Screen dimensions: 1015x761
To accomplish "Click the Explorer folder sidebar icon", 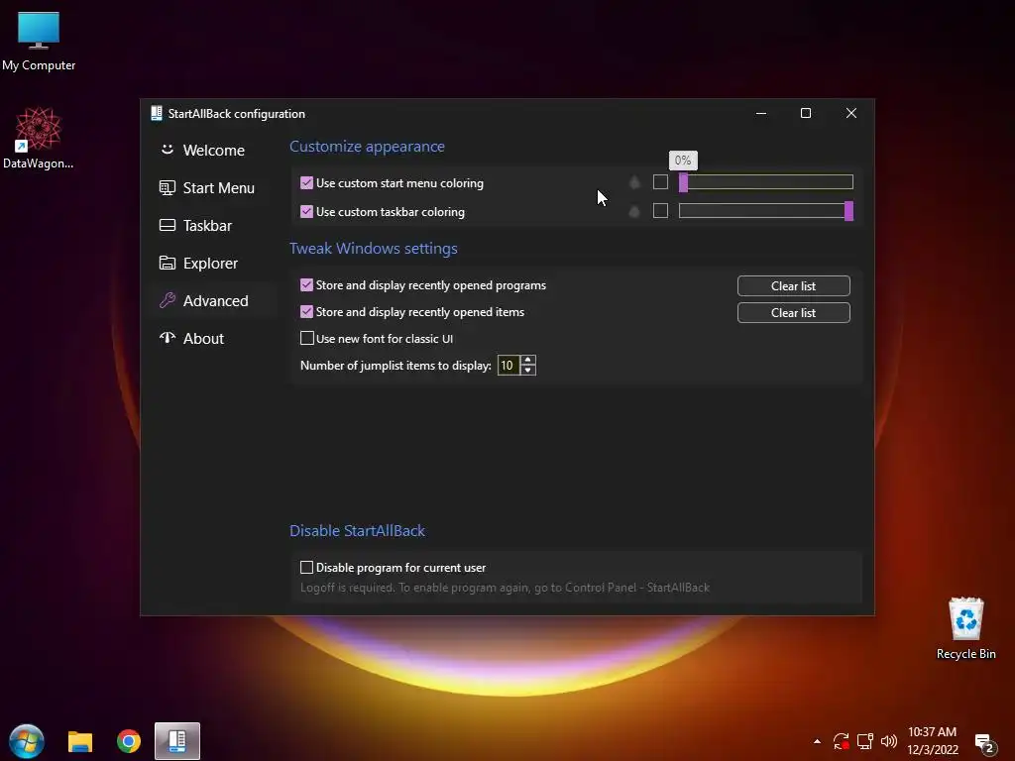I will click(x=167, y=263).
